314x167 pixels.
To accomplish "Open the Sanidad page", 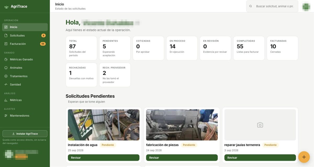I will (x=25, y=85).
